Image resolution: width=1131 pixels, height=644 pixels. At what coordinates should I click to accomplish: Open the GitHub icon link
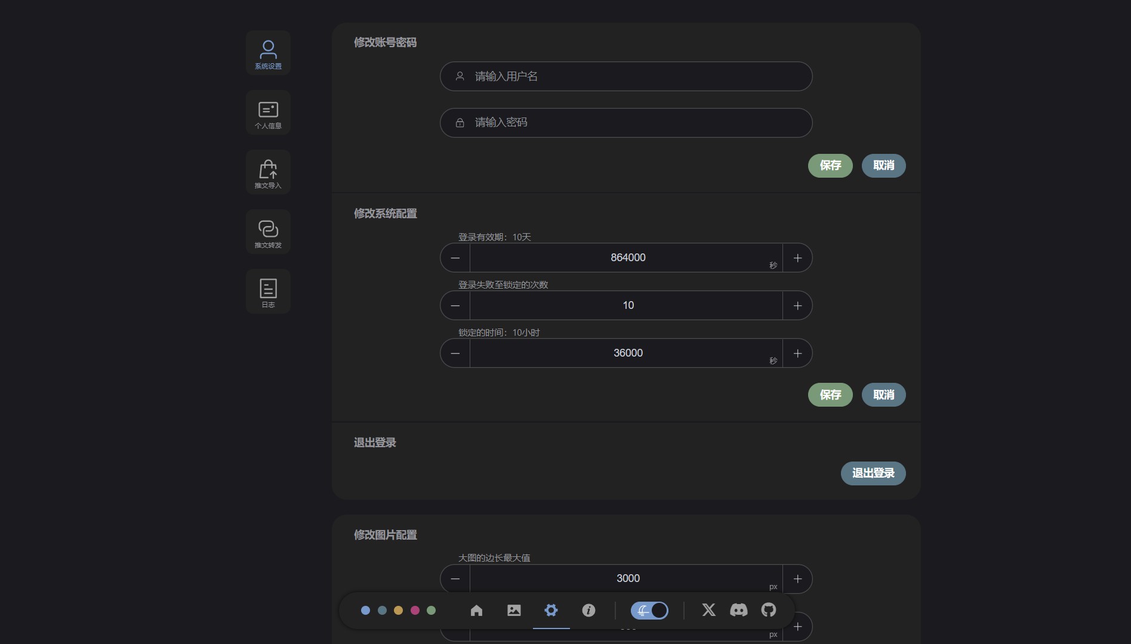[x=769, y=610]
